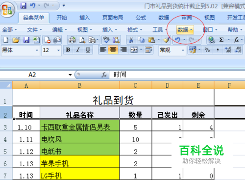Insert Hyperlink globe icon
This screenshot has width=245, height=180.
212,40
